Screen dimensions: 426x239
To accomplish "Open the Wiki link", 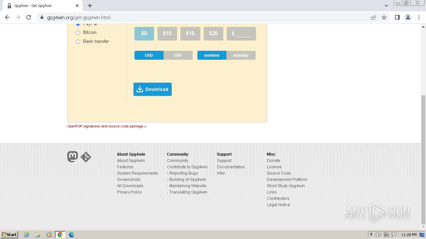I will [221, 173].
